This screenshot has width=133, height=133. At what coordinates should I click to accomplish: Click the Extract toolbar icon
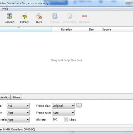24,18
